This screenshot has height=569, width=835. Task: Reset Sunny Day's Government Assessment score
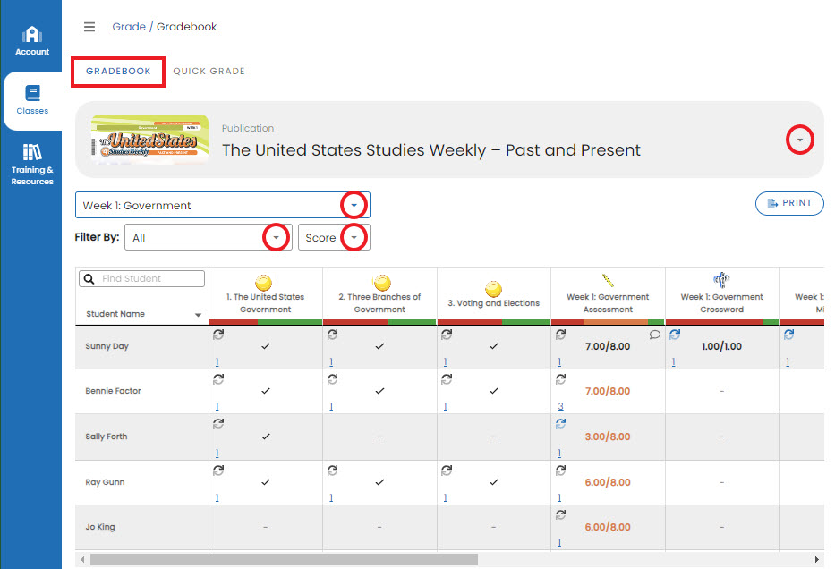point(560,335)
